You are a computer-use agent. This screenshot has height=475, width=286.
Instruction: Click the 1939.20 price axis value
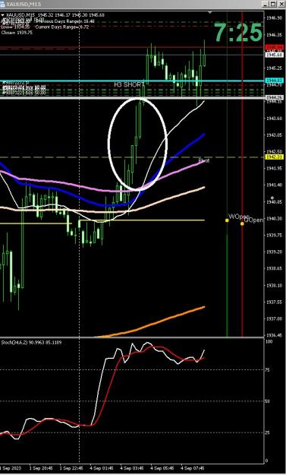pos(274,252)
